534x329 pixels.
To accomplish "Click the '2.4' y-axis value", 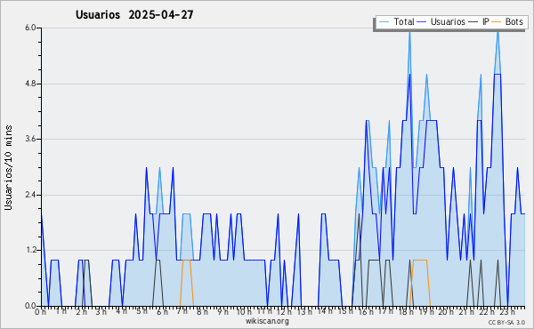I will click(30, 195).
